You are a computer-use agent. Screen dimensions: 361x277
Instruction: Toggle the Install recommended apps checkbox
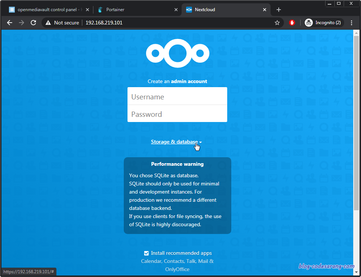click(146, 253)
